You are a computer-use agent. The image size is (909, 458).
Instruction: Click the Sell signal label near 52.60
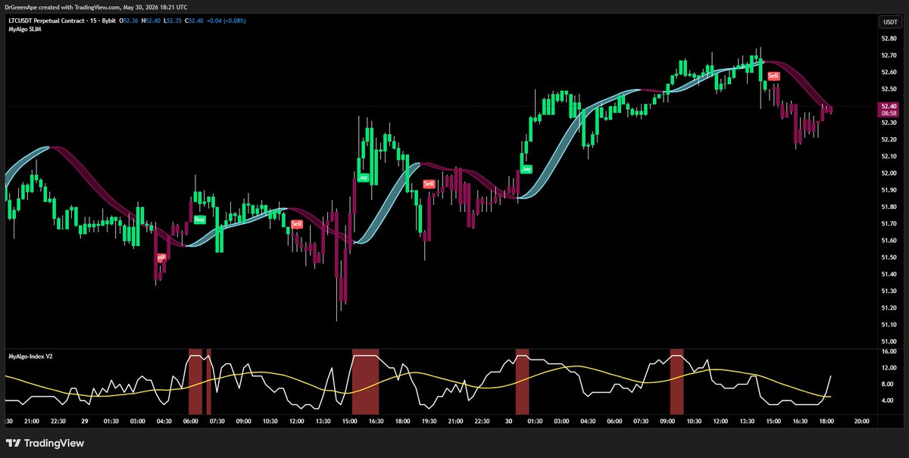tap(773, 76)
